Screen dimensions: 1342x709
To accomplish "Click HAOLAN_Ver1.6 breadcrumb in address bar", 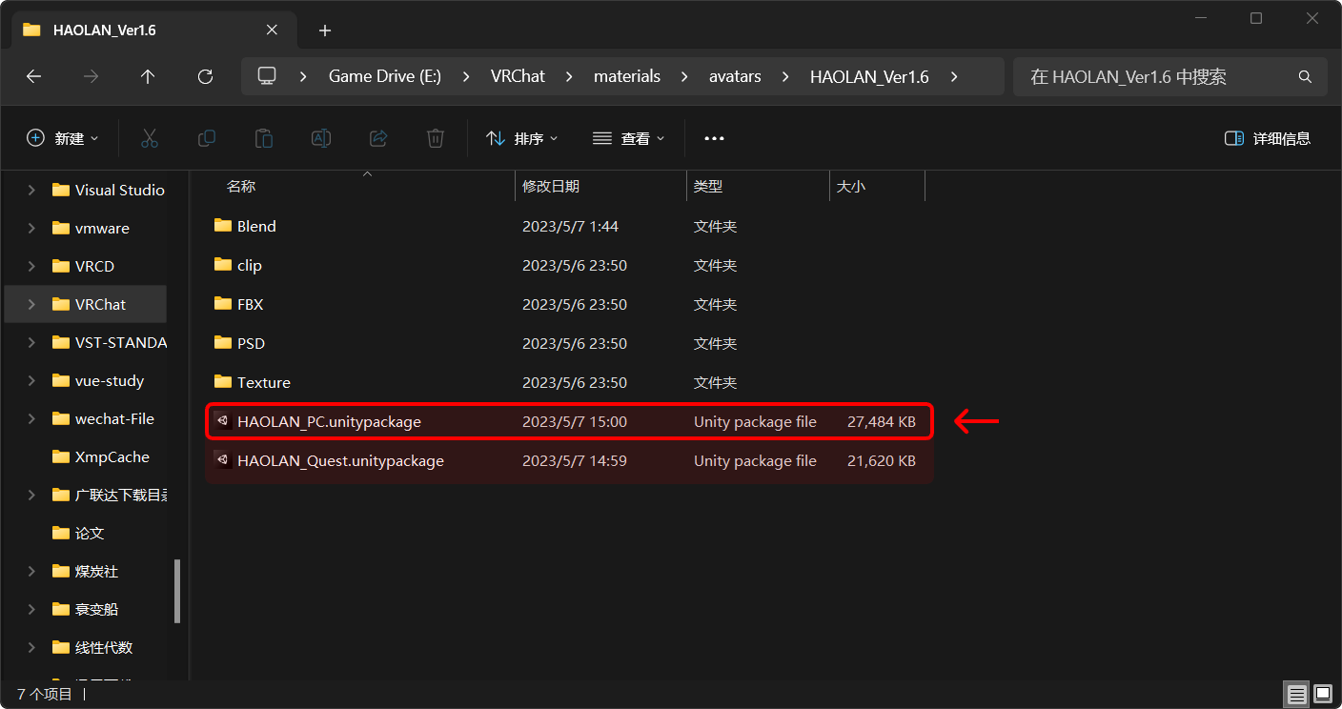I will point(869,76).
